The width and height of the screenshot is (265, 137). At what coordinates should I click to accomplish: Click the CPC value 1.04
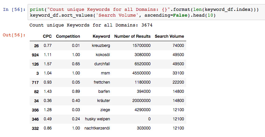[47, 73]
